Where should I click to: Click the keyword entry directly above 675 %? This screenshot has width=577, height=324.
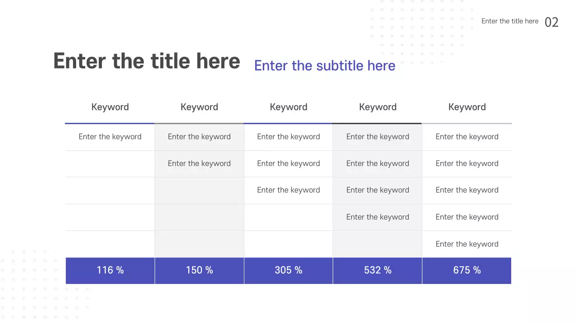(467, 244)
